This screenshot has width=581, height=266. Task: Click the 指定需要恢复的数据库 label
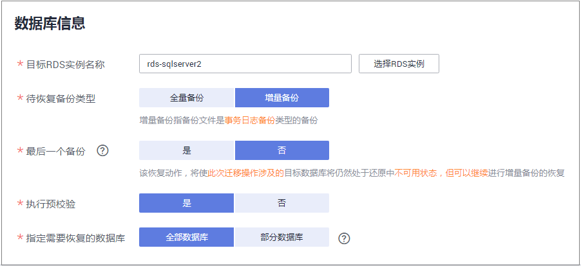tap(75, 238)
